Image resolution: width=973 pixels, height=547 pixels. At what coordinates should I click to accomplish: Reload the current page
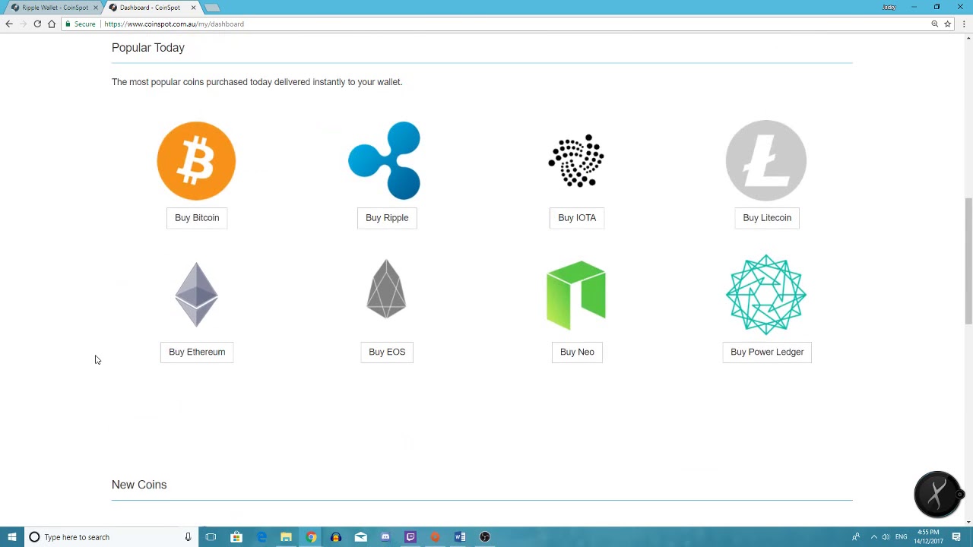tap(37, 24)
